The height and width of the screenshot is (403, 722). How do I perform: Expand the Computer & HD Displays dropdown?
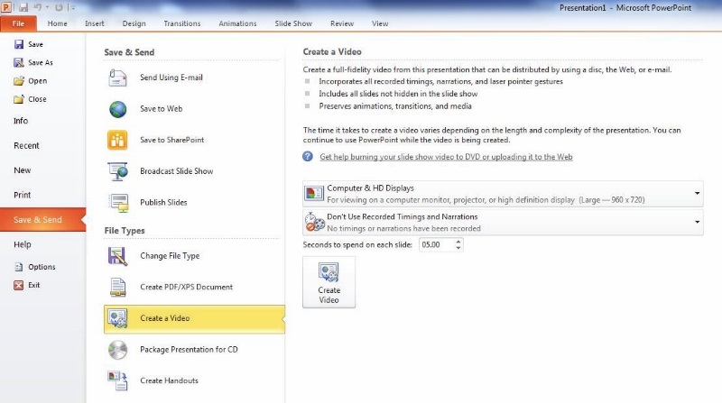pyautogui.click(x=698, y=193)
